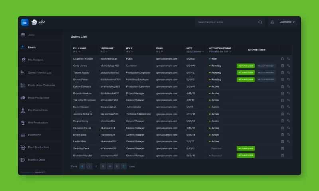
Task: Activate rejected user Brandon Murphy
Action: coord(246,156)
